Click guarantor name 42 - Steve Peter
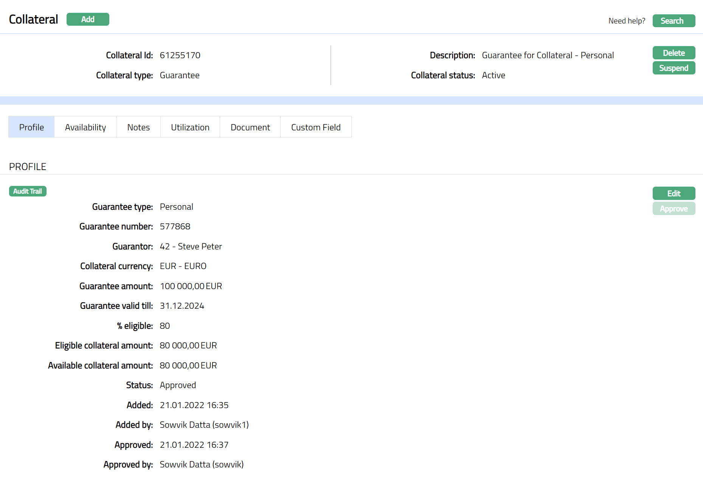This screenshot has height=478, width=703. (191, 246)
